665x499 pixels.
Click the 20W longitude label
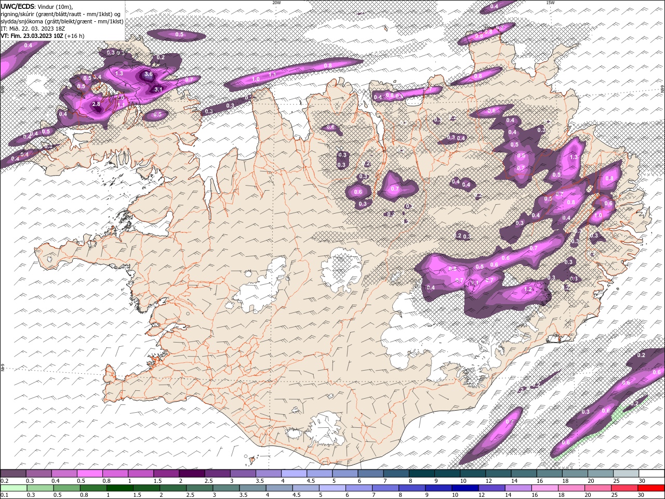[276, 3]
